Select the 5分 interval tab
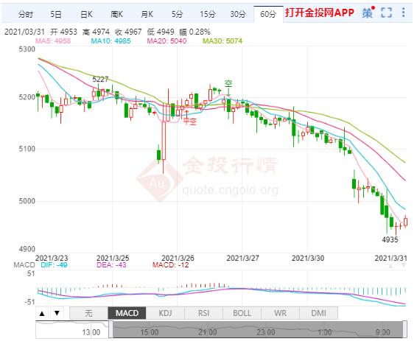 (x=177, y=14)
